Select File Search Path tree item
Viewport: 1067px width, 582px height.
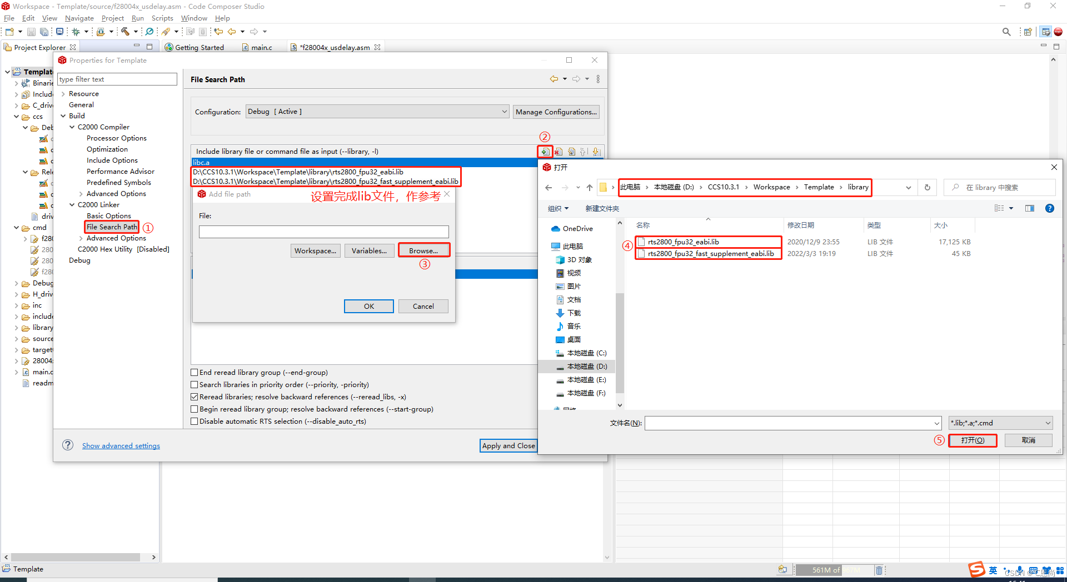[112, 227]
